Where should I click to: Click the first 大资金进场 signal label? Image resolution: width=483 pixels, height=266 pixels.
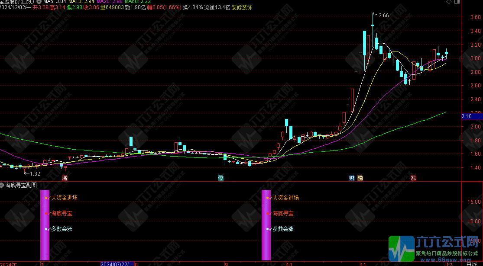pyautogui.click(x=64, y=198)
